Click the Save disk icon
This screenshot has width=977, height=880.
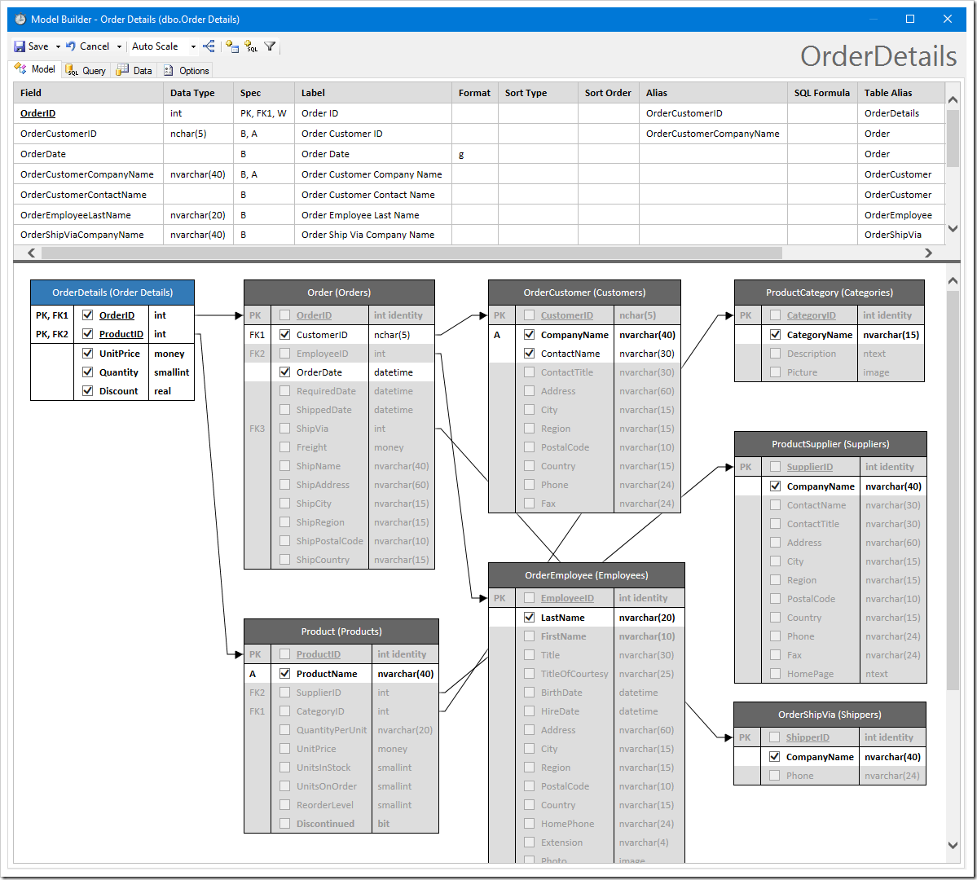pyautogui.click(x=20, y=46)
